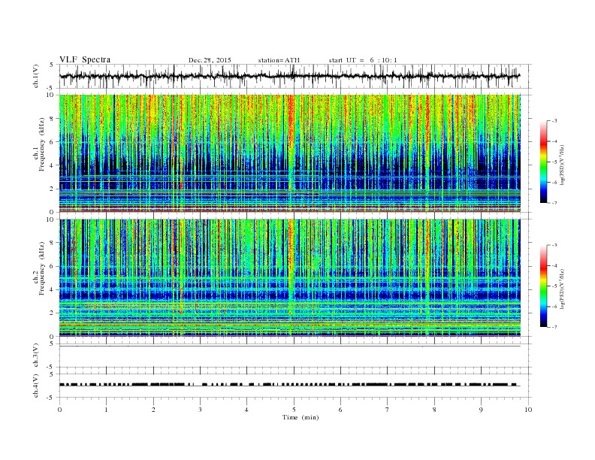
Task: Click the "-7" label on ch.1 colorbar
Action: [554, 203]
